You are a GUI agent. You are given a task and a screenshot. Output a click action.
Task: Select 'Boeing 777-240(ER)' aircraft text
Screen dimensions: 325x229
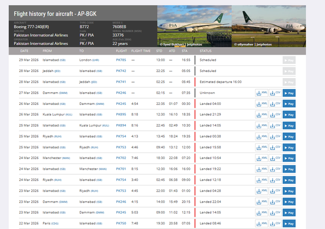point(31,27)
